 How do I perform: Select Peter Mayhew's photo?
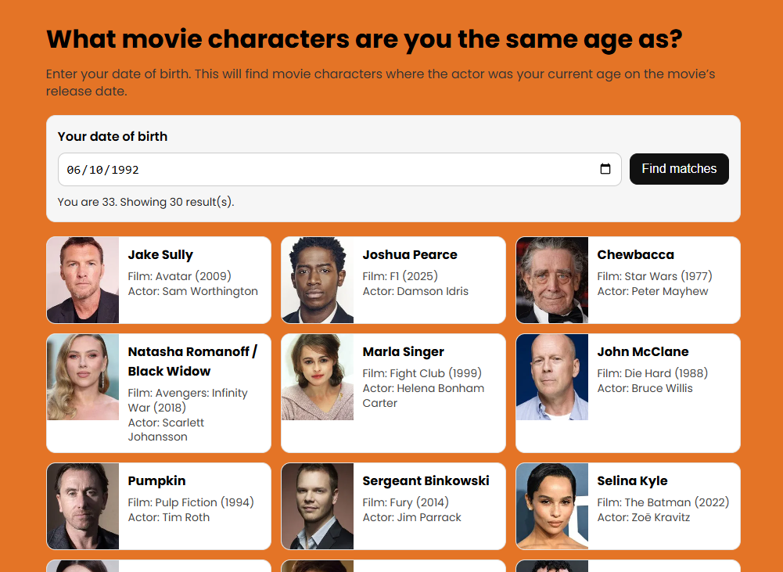coord(551,280)
